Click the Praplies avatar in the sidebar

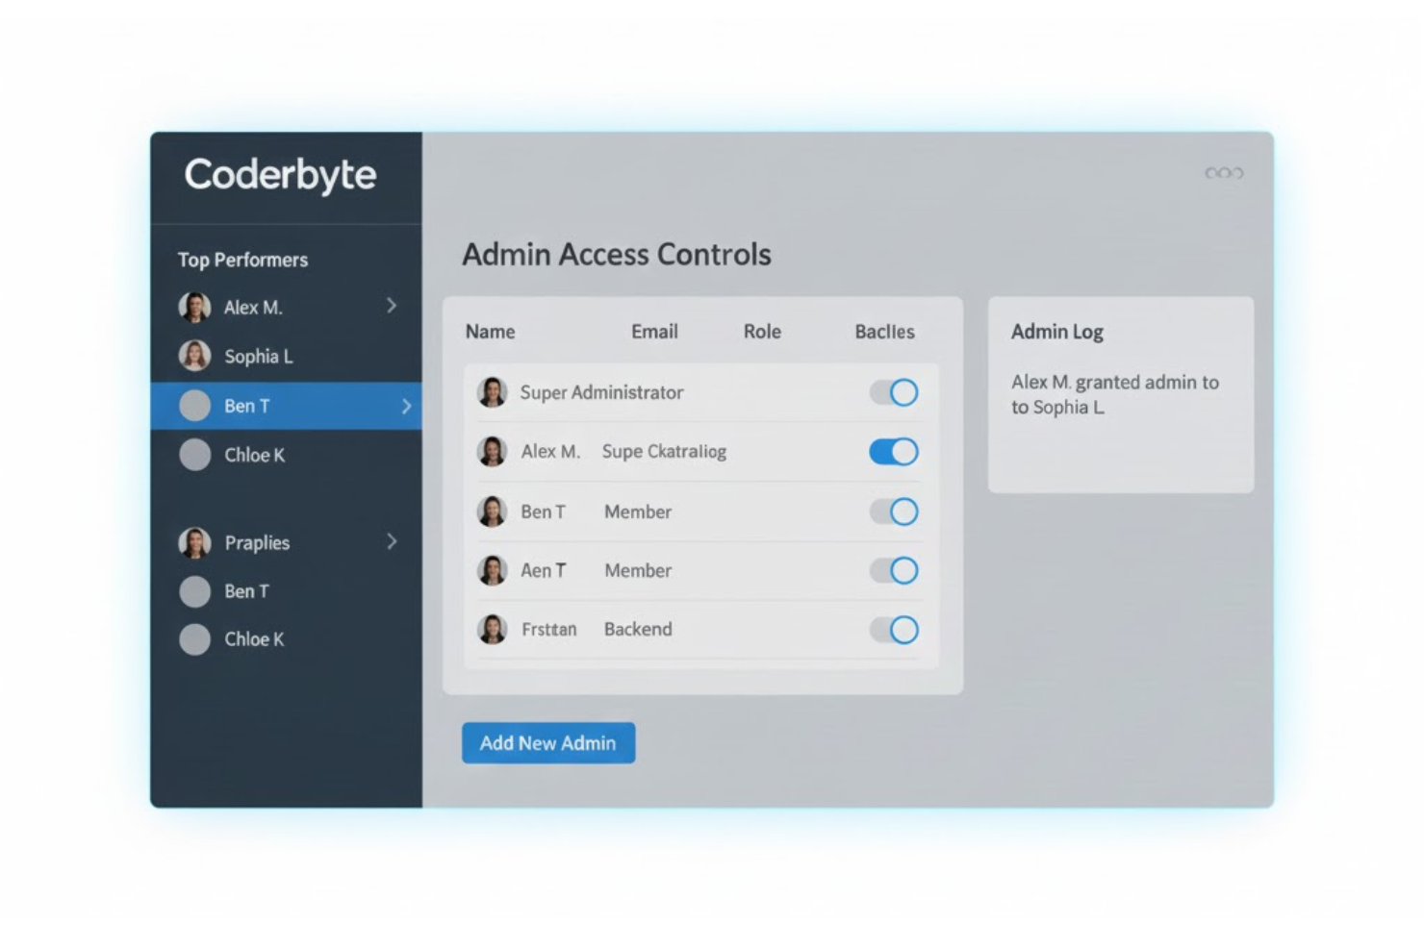pyautogui.click(x=194, y=542)
